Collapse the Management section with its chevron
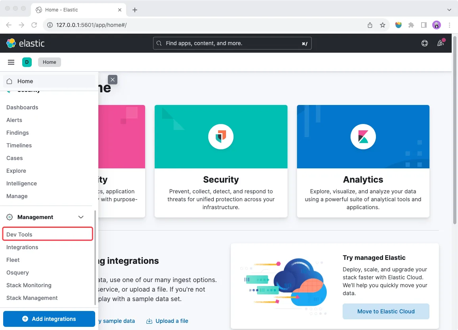 click(81, 217)
